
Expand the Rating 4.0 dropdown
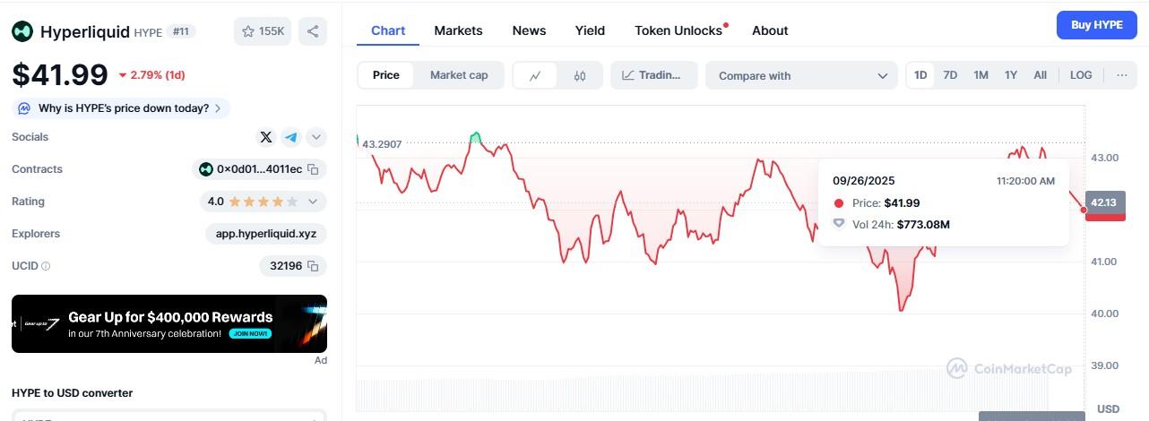(313, 202)
